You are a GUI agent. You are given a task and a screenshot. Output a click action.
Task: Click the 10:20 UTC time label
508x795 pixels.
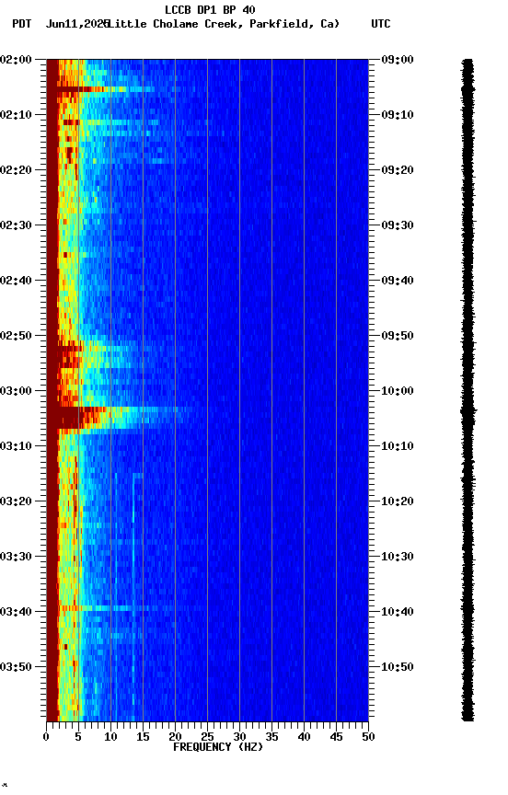coord(398,501)
